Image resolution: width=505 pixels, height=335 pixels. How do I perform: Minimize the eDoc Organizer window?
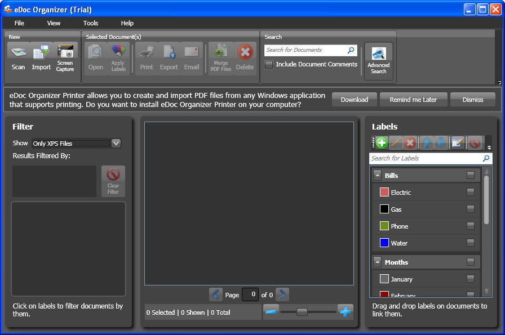point(469,10)
